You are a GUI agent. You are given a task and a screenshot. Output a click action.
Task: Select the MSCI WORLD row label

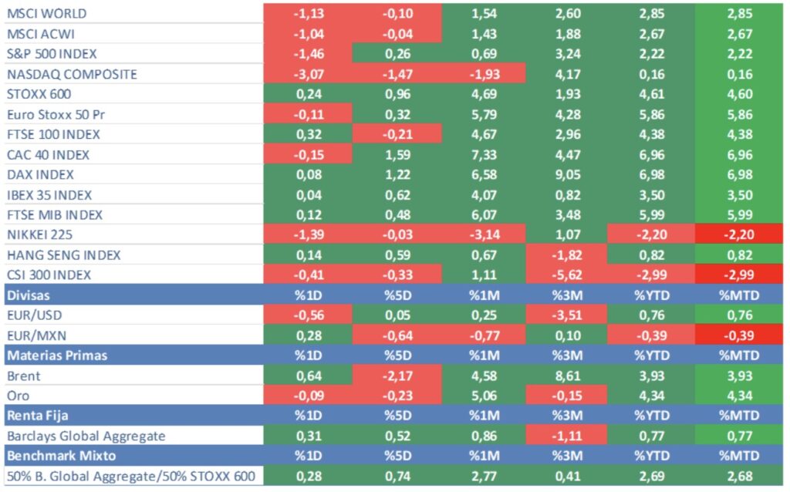point(46,14)
